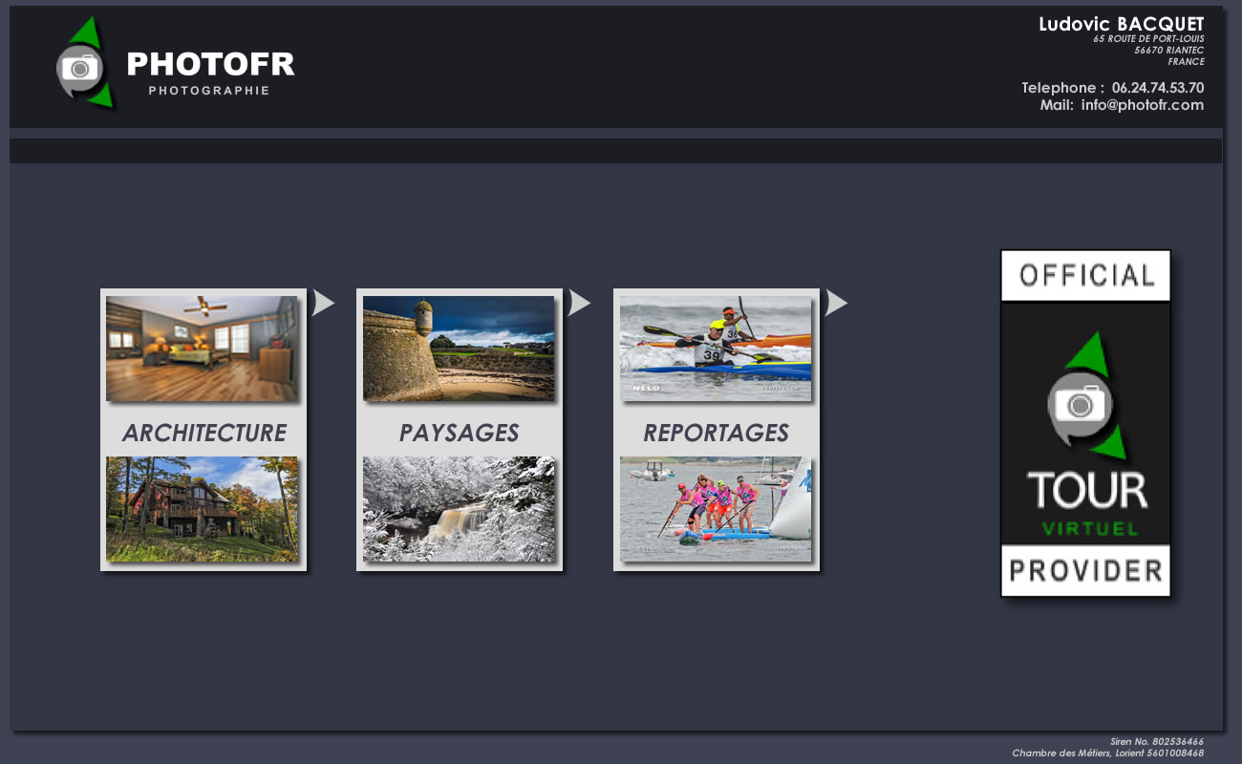The image size is (1242, 764).
Task: Click the arrow beside the Paysages card
Action: (x=579, y=303)
